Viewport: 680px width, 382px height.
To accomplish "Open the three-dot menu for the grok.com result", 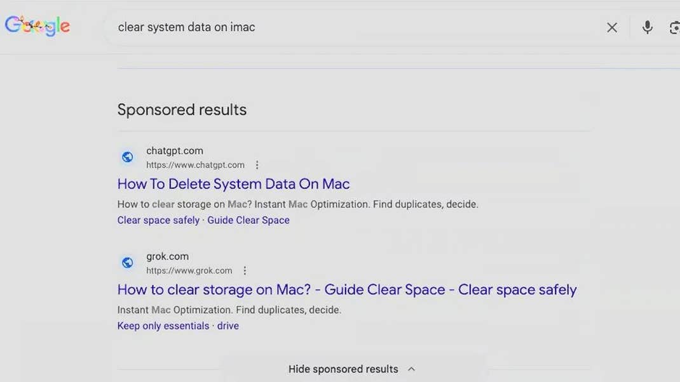I will (245, 270).
